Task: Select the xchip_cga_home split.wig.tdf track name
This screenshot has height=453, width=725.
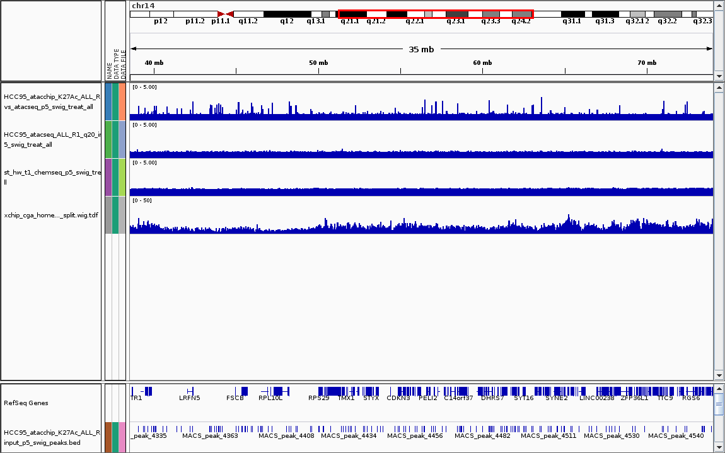Action: pyautogui.click(x=50, y=215)
